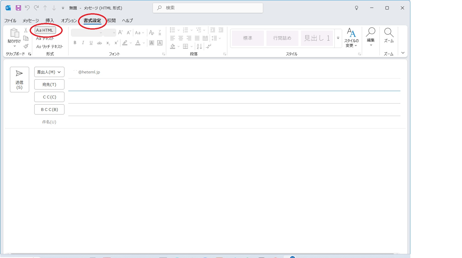
Task: Click the Increase Indent icon
Action: coord(221,30)
